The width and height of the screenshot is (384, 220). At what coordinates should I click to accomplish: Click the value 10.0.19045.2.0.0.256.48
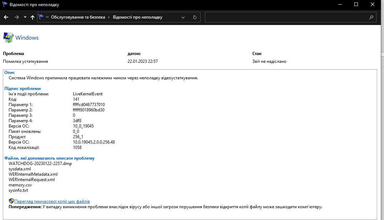[94, 142]
